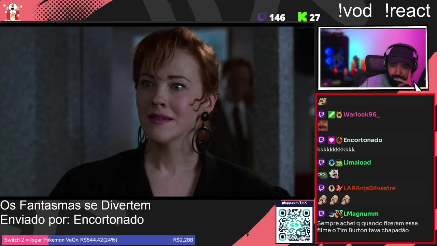Click the green creature badge beside Limaload

click(x=339, y=163)
